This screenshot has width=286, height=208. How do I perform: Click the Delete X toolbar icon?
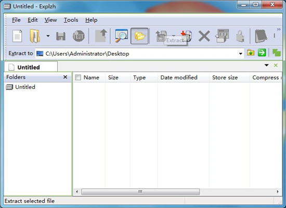click(204, 36)
